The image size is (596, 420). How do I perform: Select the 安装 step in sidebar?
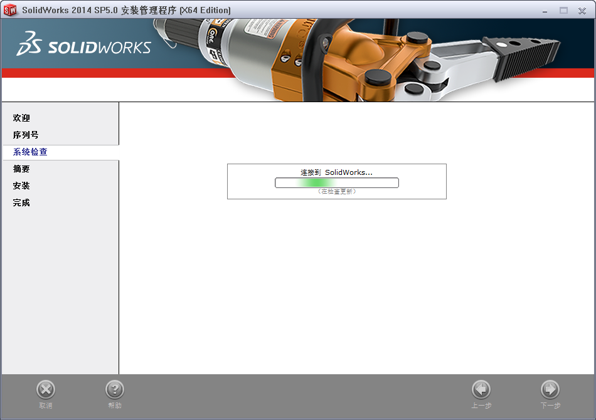pos(21,186)
